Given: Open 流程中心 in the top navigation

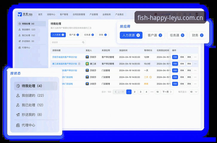Looking at the screenshot, I should [x=51, y=14].
